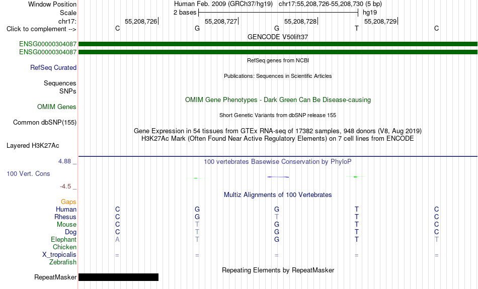
Task: Click the Scale row label
Action: tap(68, 13)
